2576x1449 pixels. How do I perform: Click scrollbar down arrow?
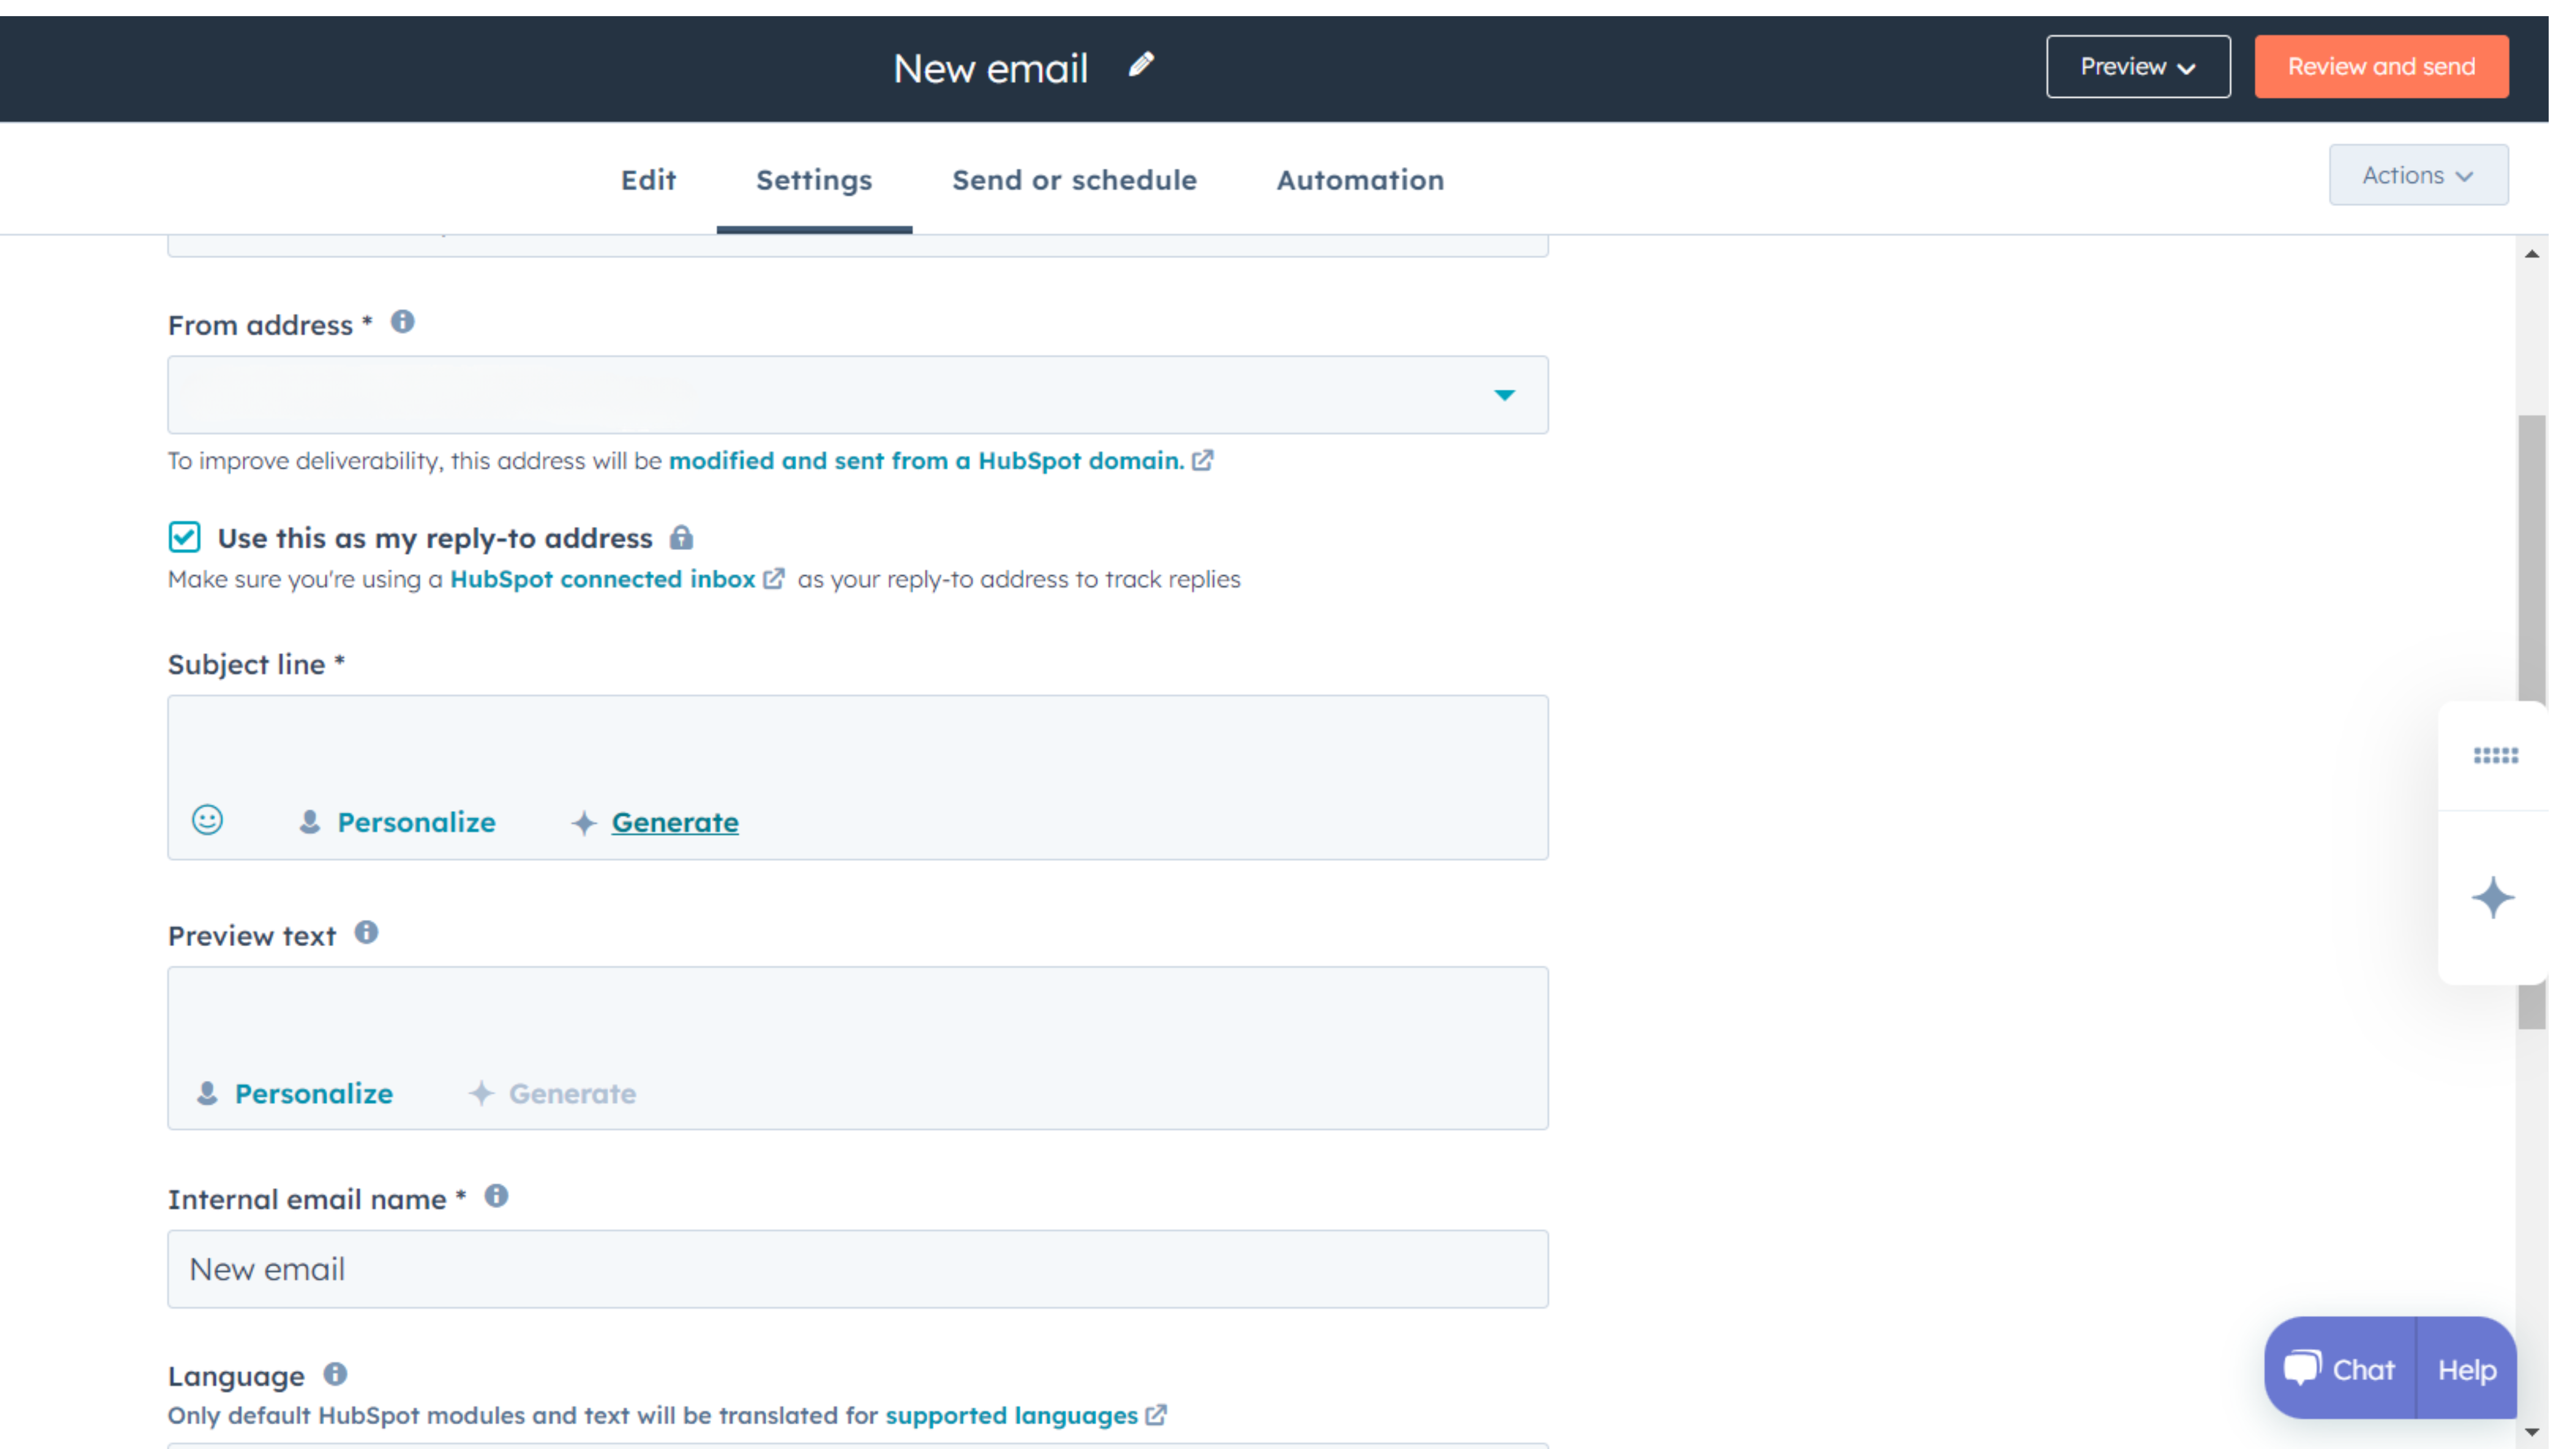pos(2532,1432)
